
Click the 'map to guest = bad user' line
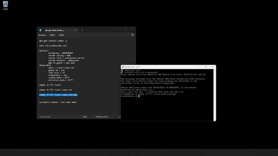click(x=62, y=63)
